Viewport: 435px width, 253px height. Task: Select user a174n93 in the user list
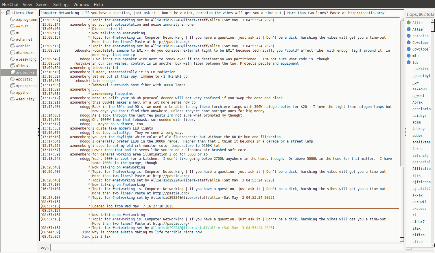[419, 89]
